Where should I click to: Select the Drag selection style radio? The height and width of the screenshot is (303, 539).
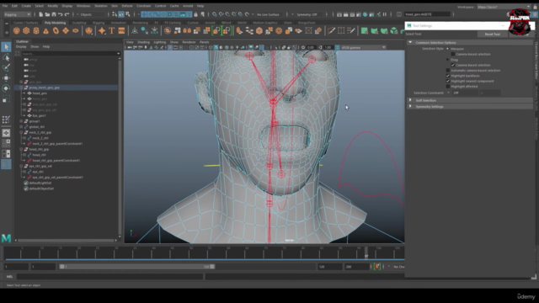[447, 60]
